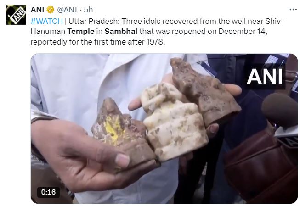This screenshot has width=300, height=206.
Task: Click the gold verified badge
Action: point(51,10)
